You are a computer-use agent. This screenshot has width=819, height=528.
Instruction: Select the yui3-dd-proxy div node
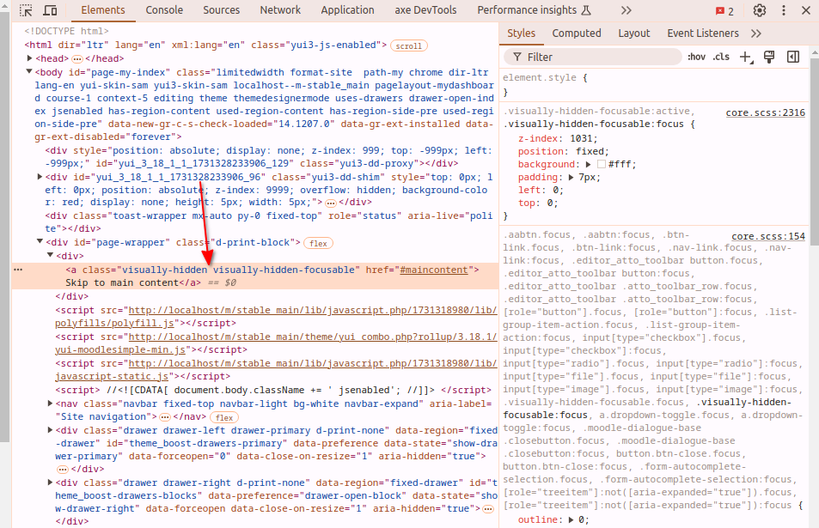point(268,157)
